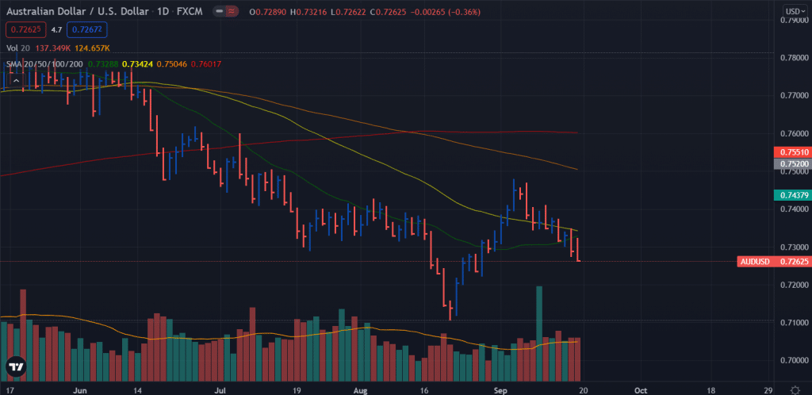Click the Jul label on time axis

coord(220,389)
